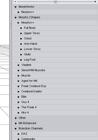Expand the Leg-Foot category

pos(21,60)
